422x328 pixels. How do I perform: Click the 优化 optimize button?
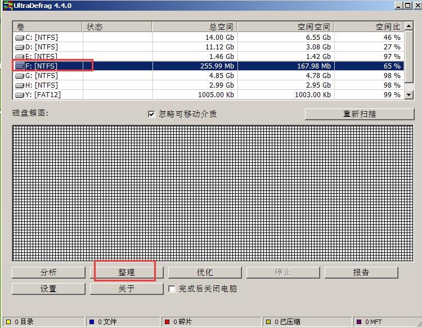(205, 272)
